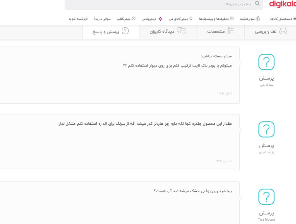Focus the Digikala search input field

coord(164,4)
